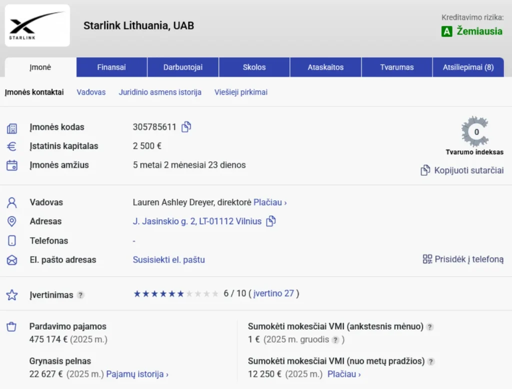This screenshot has height=389, width=512.
Task: Click help icon beside VMI nuo metų pradžios
Action: (x=431, y=361)
